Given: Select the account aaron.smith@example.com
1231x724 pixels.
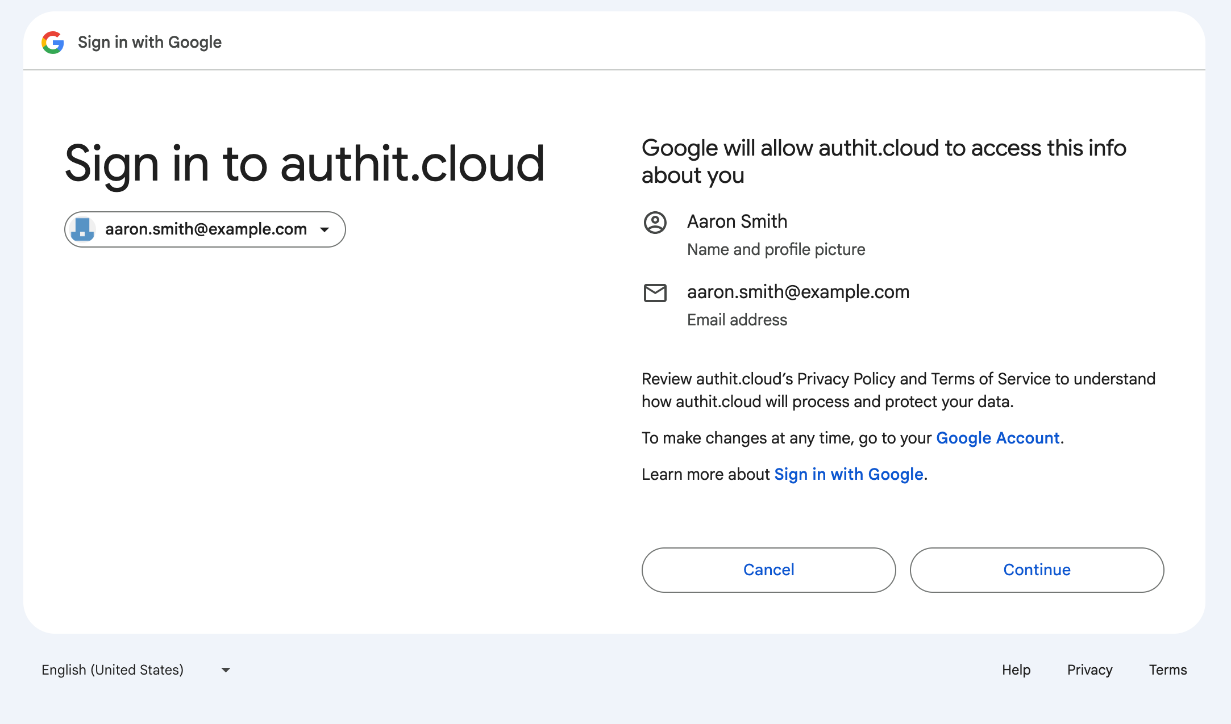Looking at the screenshot, I should 206,229.
